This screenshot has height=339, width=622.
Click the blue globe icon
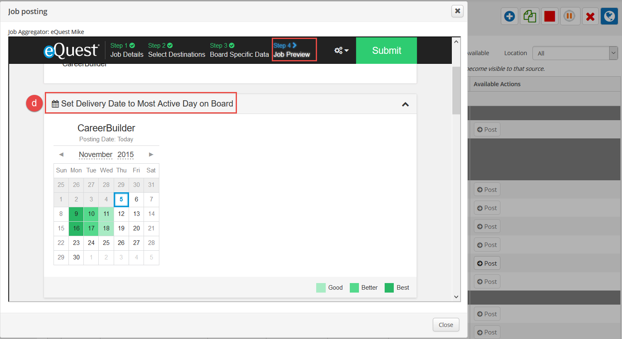coord(610,17)
